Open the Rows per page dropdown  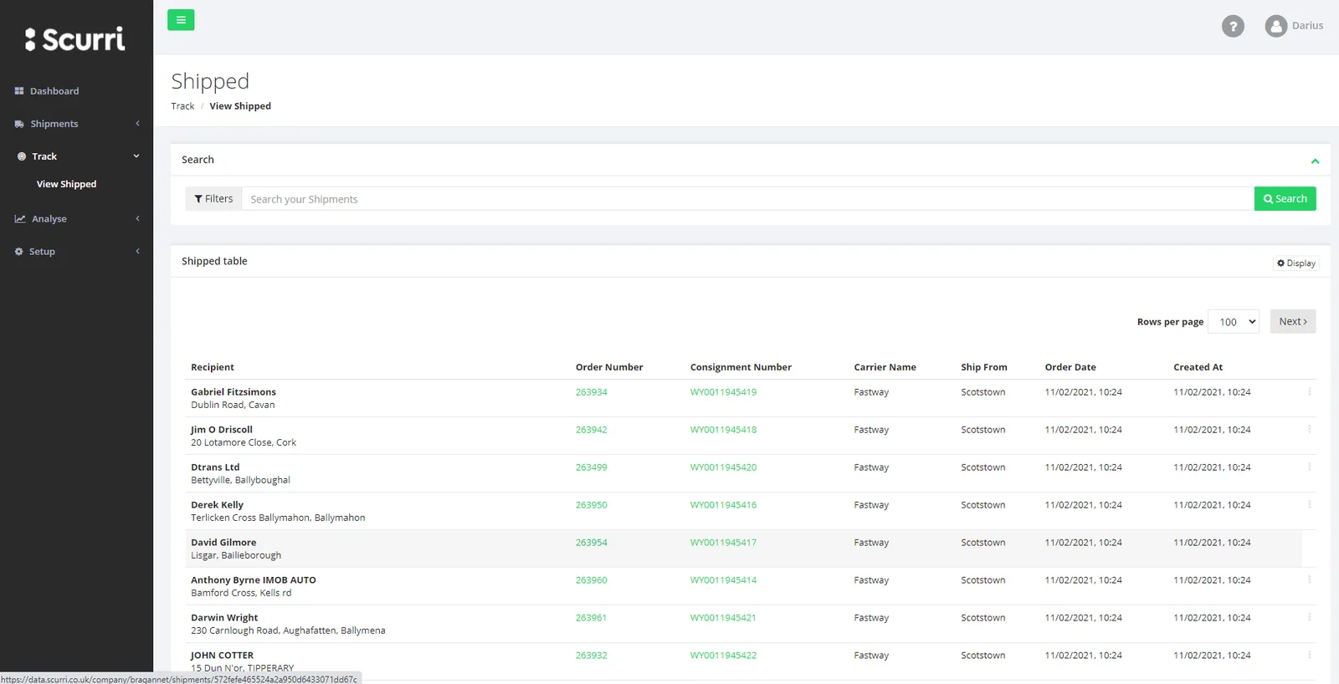coord(1234,322)
